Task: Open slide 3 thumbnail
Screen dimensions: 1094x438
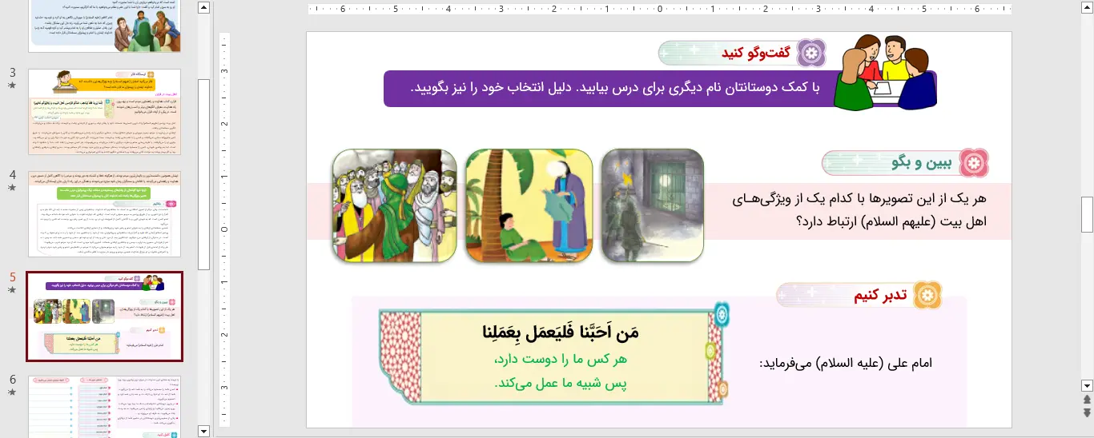Action: (104, 112)
